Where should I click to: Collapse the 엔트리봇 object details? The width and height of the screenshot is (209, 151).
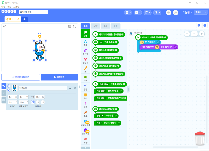(x=70, y=88)
